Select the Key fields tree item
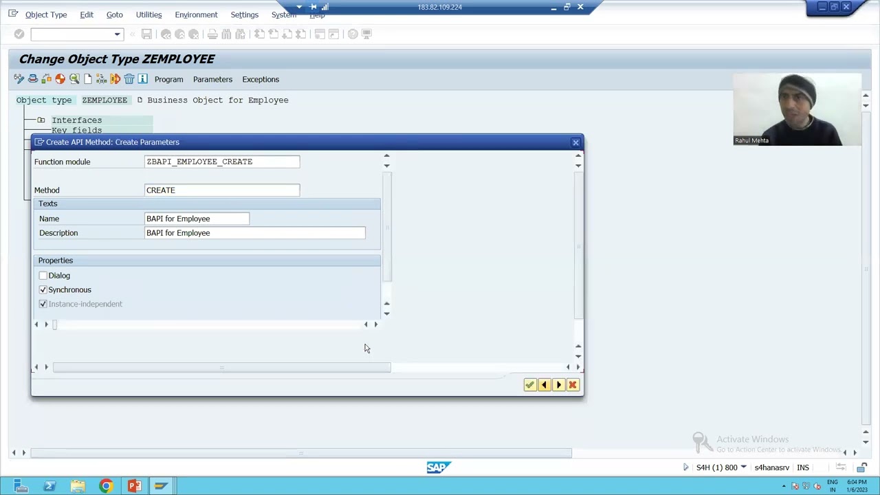This screenshot has height=495, width=880. click(76, 131)
